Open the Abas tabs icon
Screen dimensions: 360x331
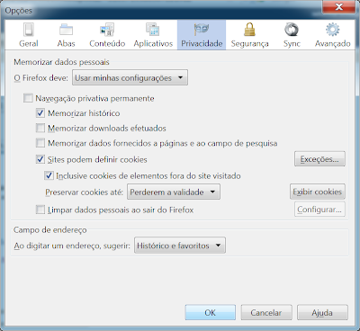point(66,30)
